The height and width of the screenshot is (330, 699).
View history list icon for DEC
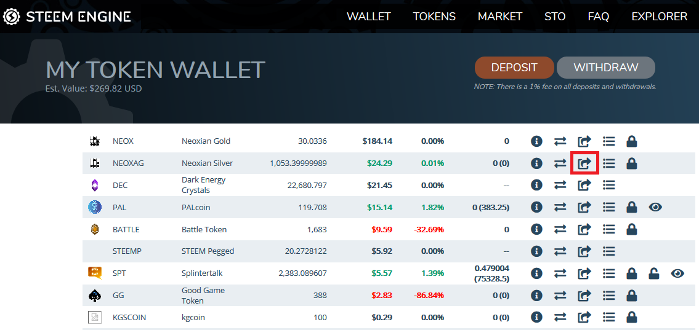[x=608, y=184]
